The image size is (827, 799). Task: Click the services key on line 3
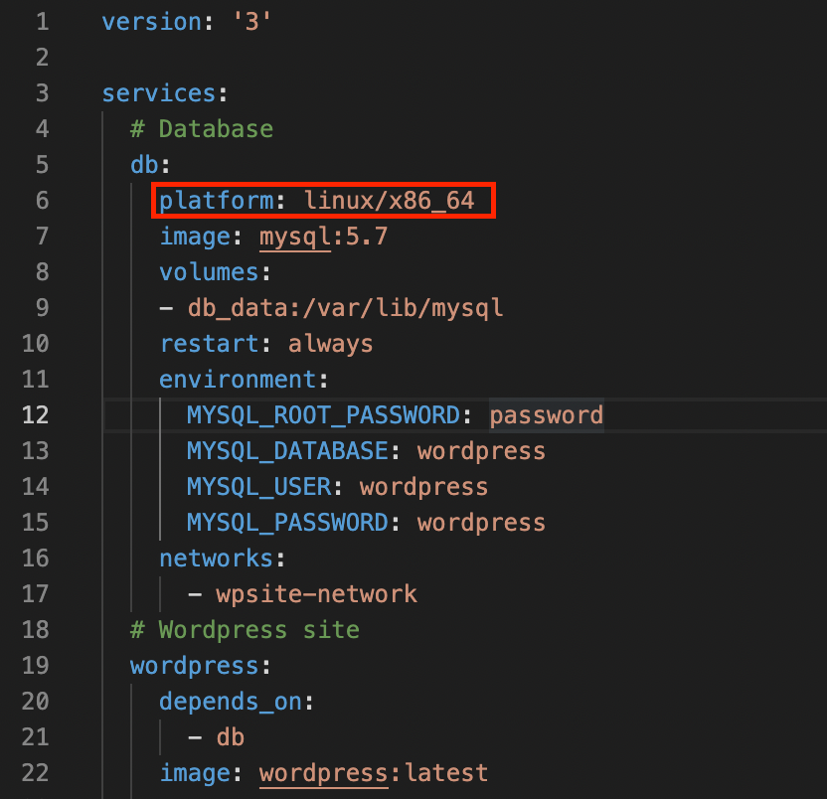159,93
